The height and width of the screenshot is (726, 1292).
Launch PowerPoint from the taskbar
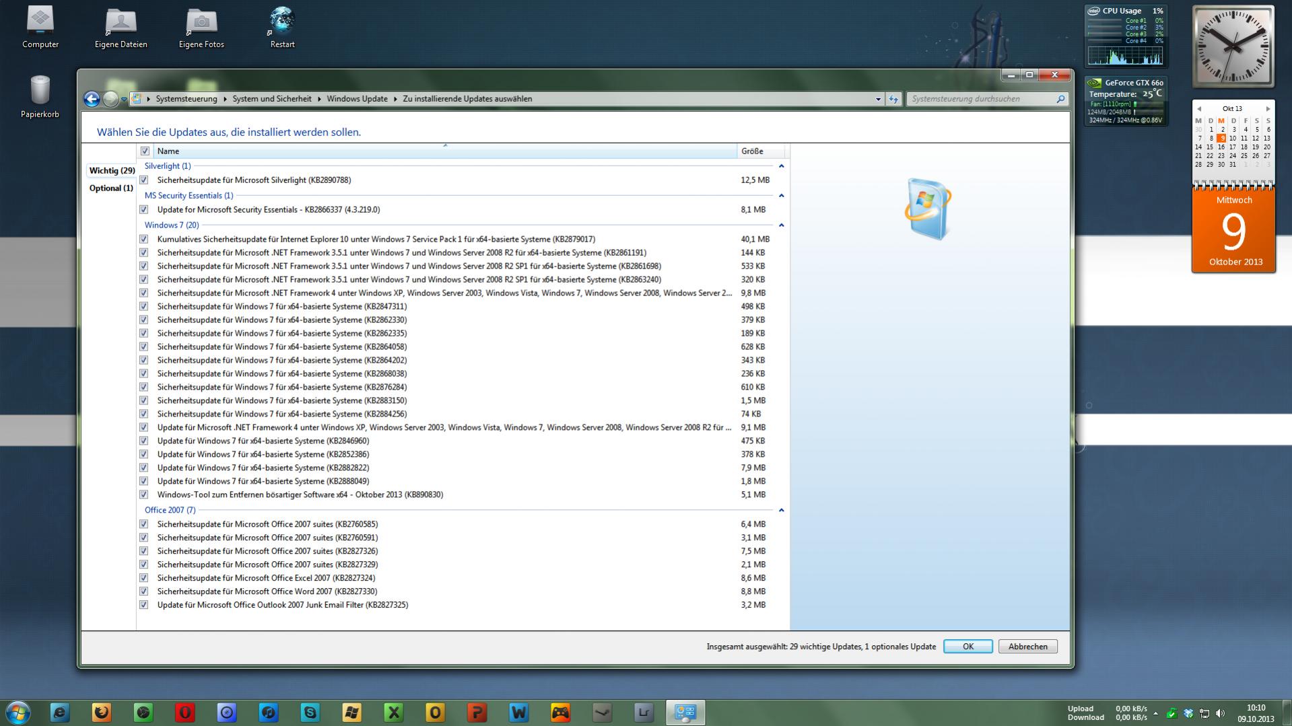click(477, 713)
